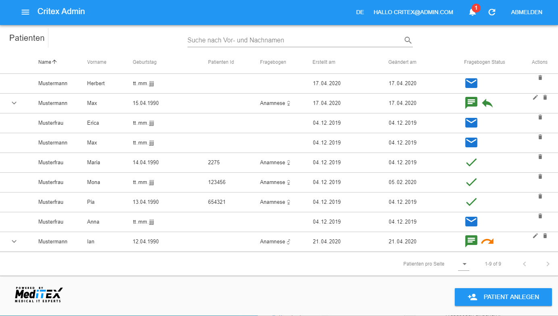558x316 pixels.
Task: Click the refresh icon in header
Action: [492, 12]
